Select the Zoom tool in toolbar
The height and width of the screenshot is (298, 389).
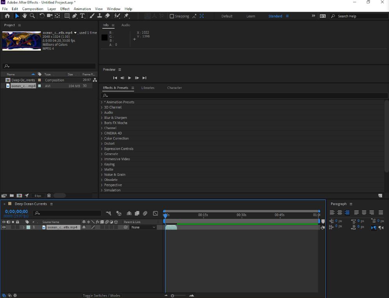[x=32, y=16]
